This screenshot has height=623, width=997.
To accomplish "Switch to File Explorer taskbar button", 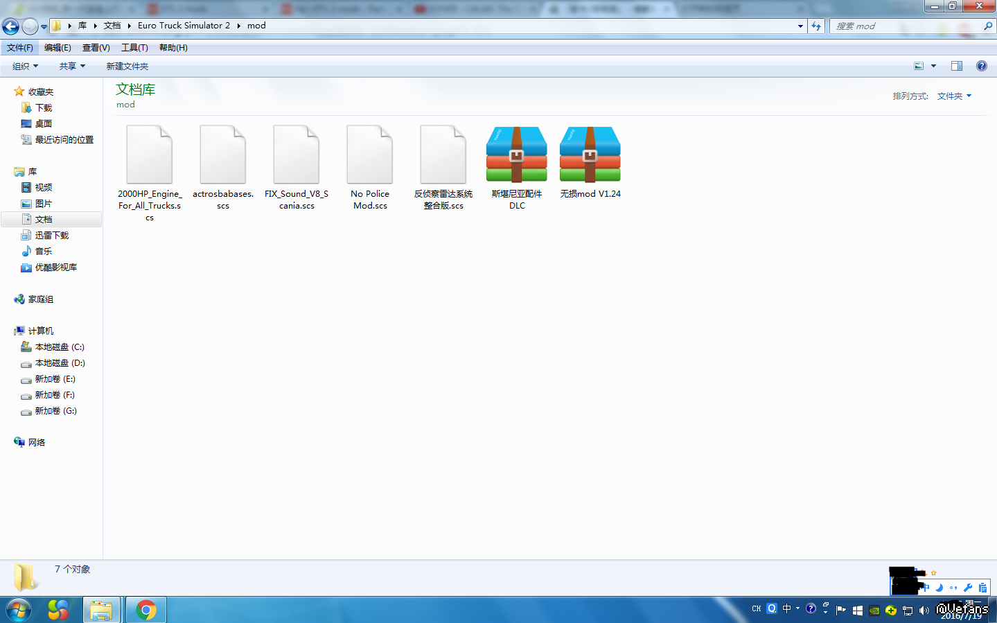I will click(x=101, y=610).
